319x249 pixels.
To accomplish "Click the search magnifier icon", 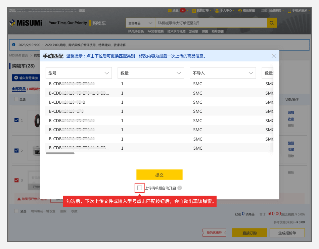I will click(272, 23).
